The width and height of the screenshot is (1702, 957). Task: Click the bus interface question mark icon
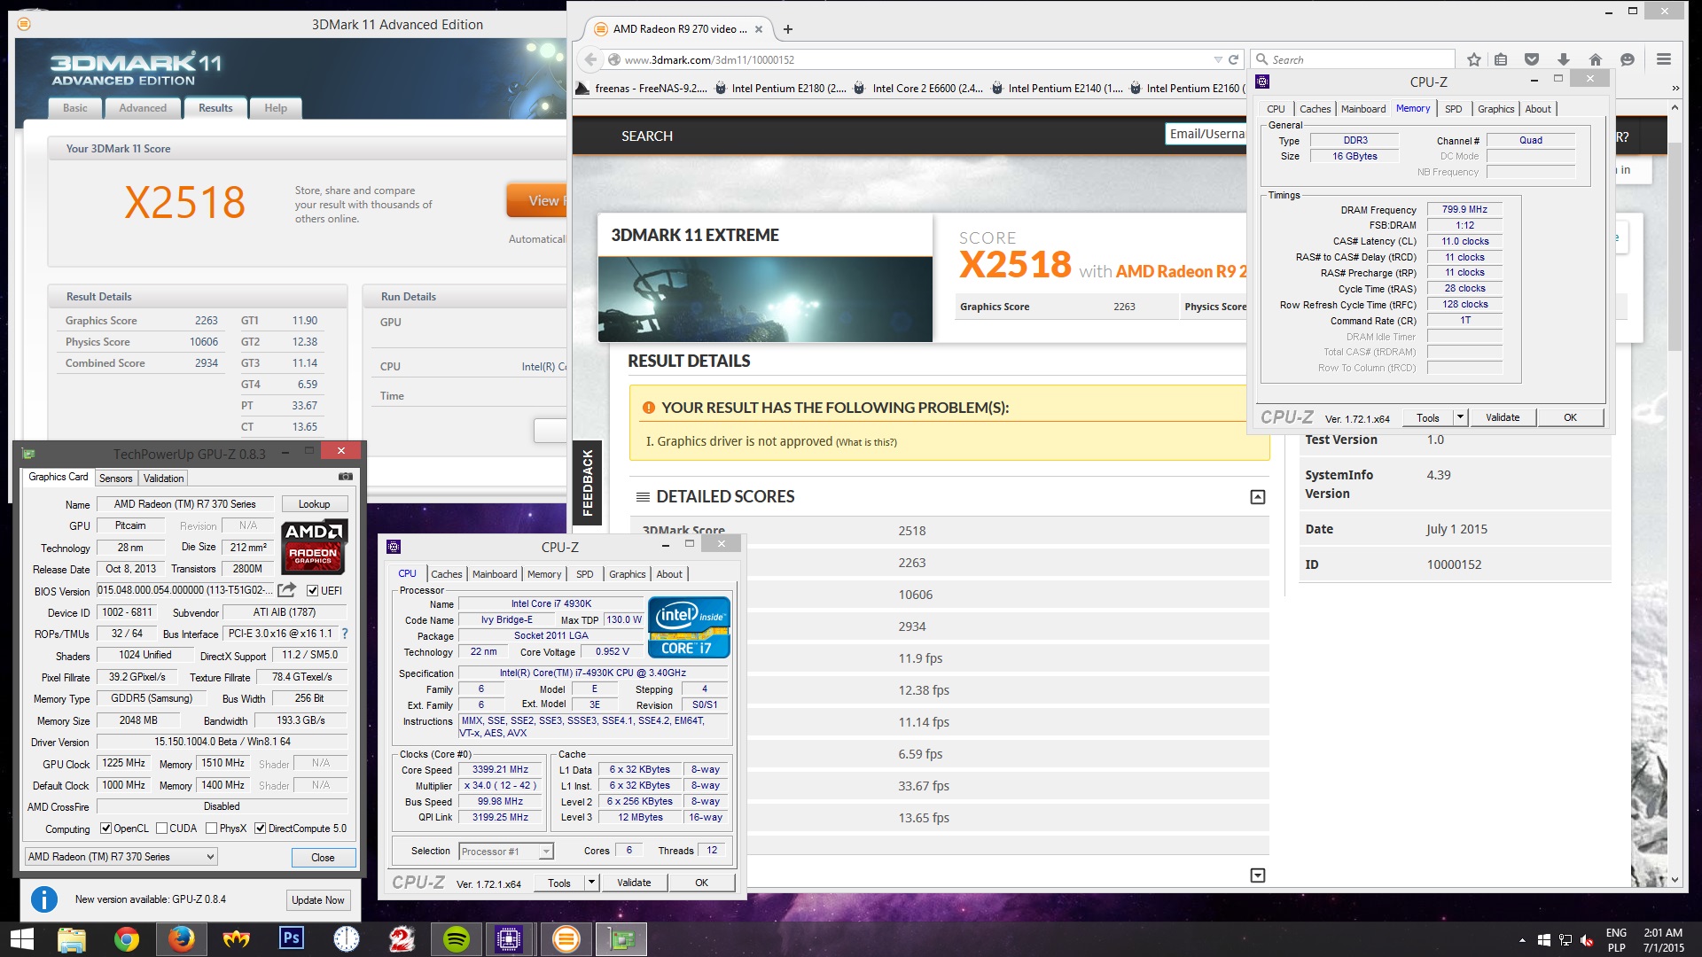[345, 634]
